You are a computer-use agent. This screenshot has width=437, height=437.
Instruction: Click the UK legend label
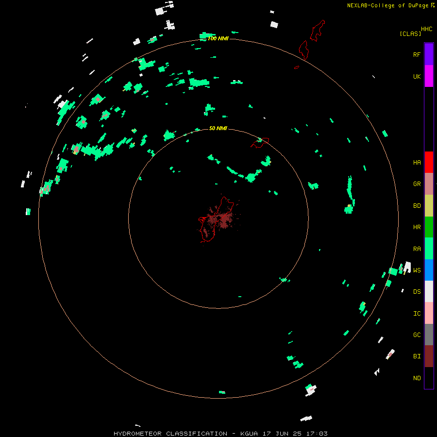[x=417, y=76]
